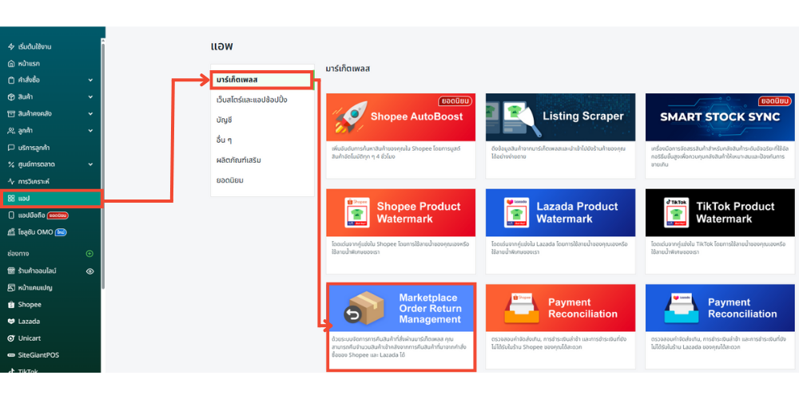The image size is (799, 399).
Task: Click the Unicart icon in sidebar
Action: pos(11,338)
